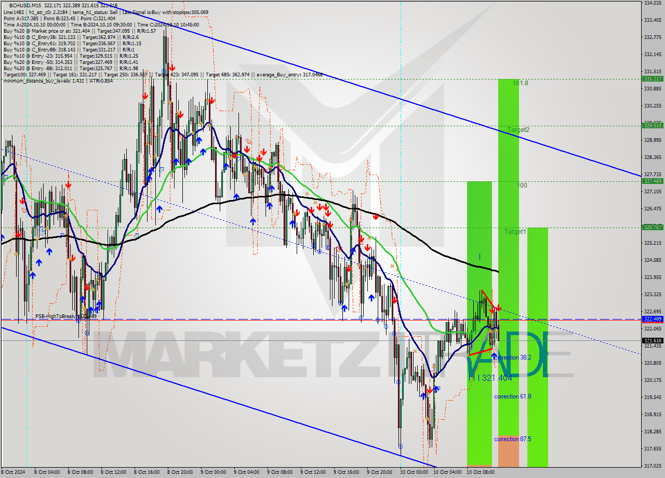Click the '8 Oct 20:00' time axis label
Screen dimensions: 665x478
180,472
